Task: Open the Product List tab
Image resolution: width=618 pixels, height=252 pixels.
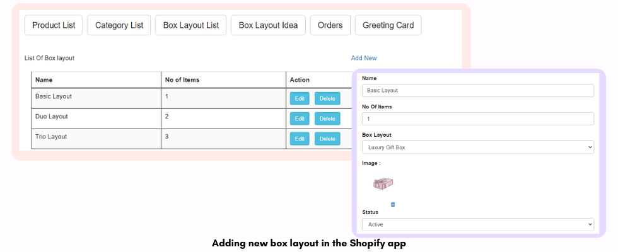Action: click(x=54, y=25)
